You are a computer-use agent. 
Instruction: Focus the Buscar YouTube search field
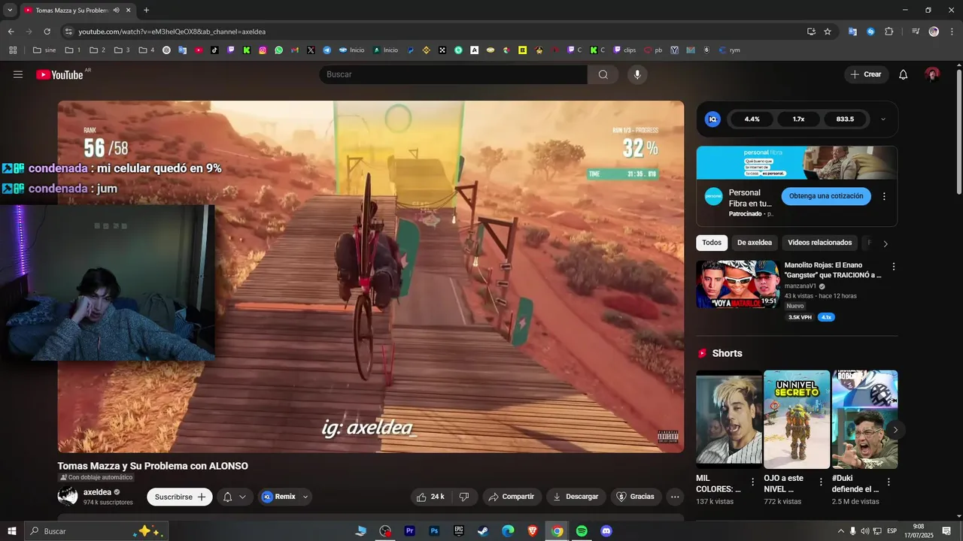click(x=454, y=74)
